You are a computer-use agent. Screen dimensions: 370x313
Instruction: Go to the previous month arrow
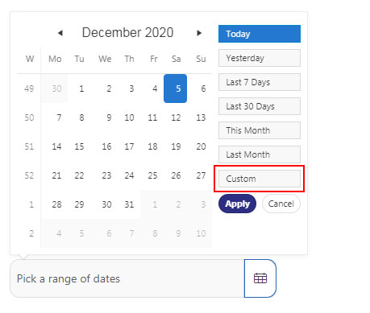pos(60,33)
